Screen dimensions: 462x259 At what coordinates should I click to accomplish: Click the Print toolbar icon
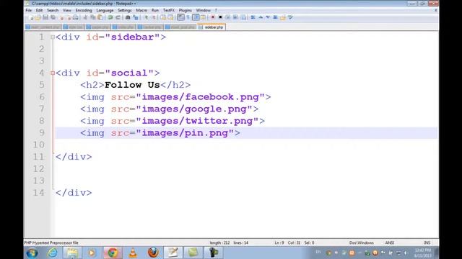(x=76, y=17)
